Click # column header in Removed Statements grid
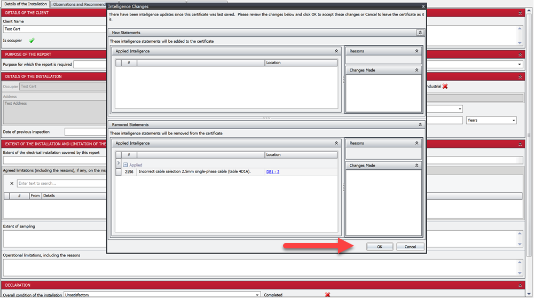 pyautogui.click(x=129, y=155)
